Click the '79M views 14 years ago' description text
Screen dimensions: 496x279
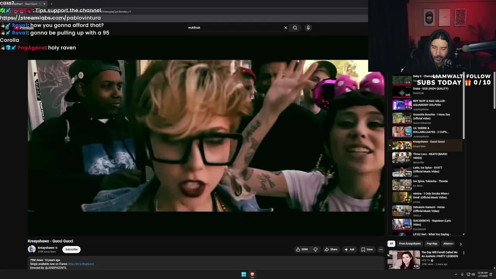45,260
